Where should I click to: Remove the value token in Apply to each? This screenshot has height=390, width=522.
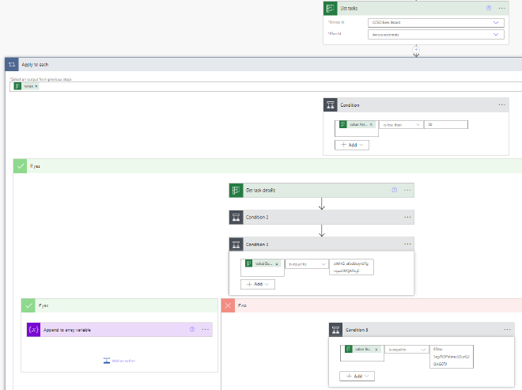pos(36,85)
